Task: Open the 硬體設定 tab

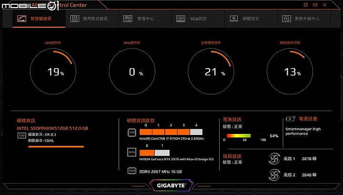Action: 251,19
